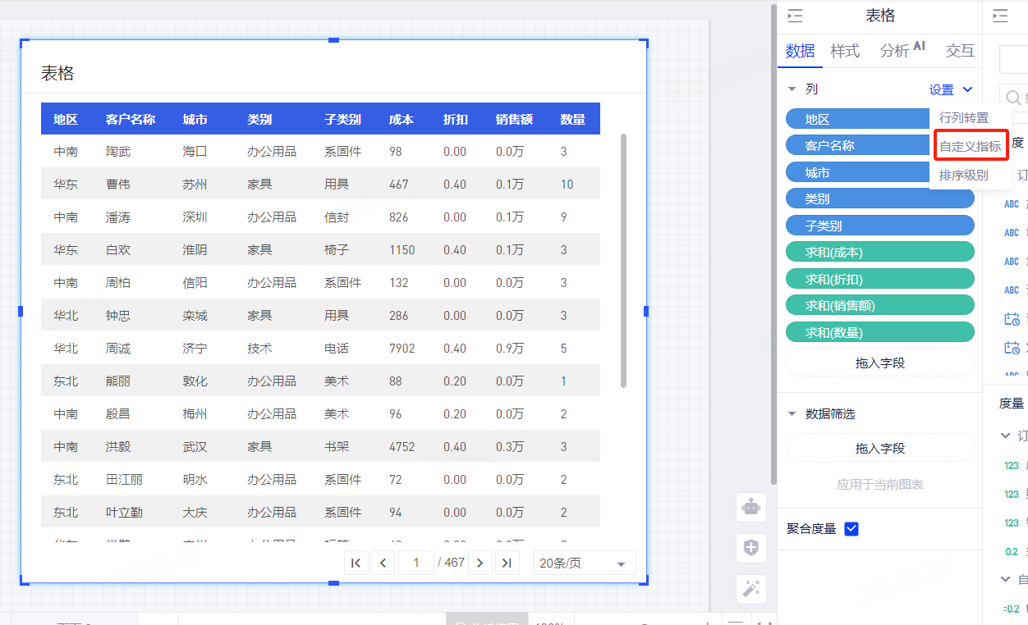Go to the first table page
Screen dimensions: 1028x625
coord(356,563)
